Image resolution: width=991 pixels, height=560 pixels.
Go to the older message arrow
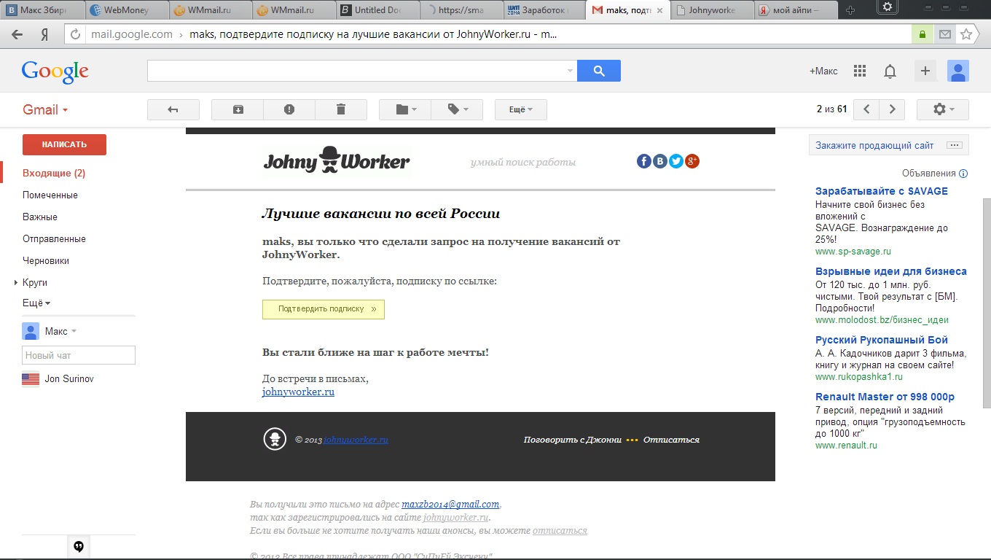[x=892, y=109]
